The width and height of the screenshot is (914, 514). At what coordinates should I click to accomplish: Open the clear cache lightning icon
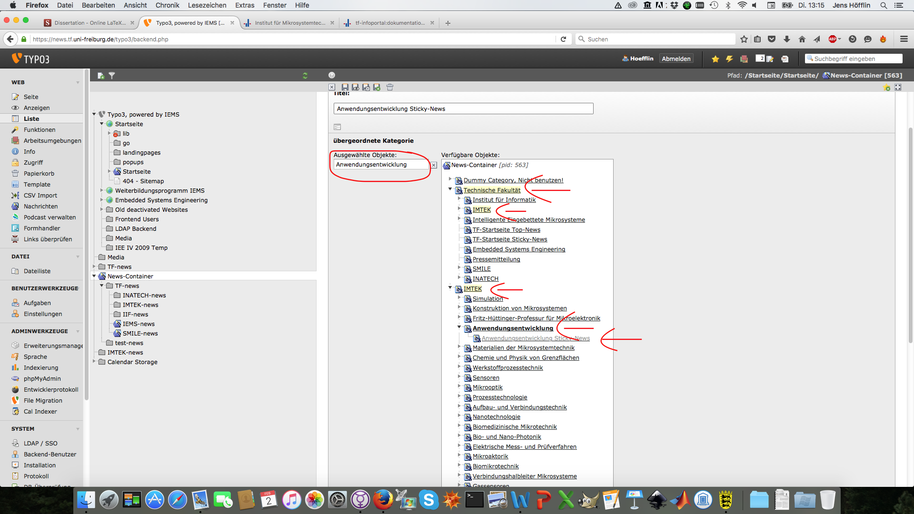click(x=729, y=59)
